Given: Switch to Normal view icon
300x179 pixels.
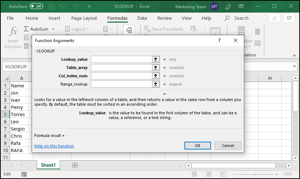Looking at the screenshot, I should coord(194,174).
